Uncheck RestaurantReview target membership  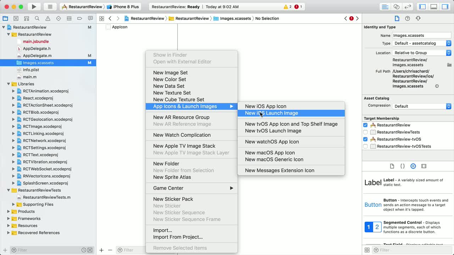365,125
